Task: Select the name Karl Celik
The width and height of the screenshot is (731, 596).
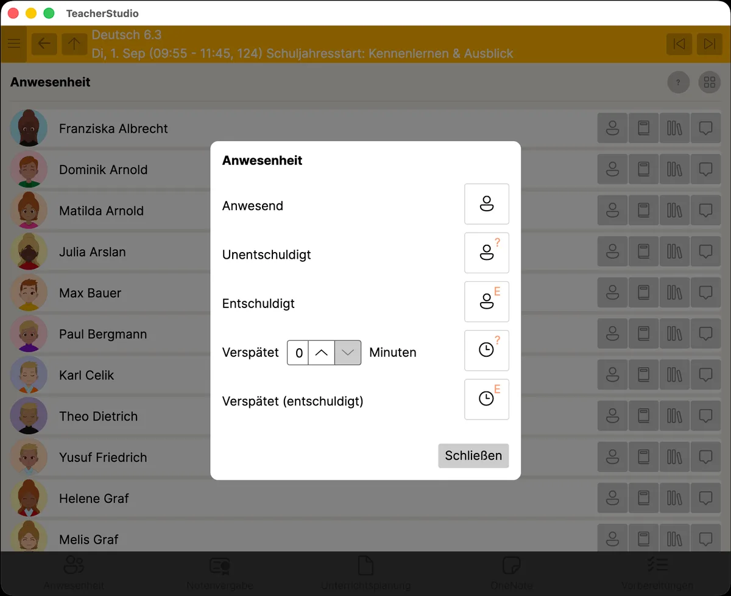Action: pos(87,375)
